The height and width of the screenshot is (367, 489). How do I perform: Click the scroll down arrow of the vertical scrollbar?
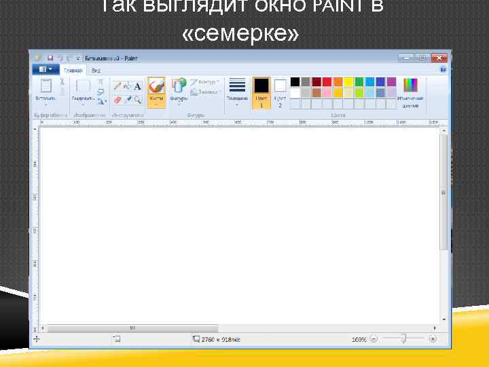click(443, 319)
